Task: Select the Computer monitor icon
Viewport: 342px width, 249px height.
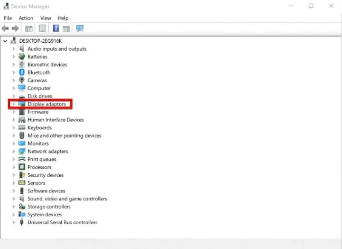Action: [x=22, y=88]
